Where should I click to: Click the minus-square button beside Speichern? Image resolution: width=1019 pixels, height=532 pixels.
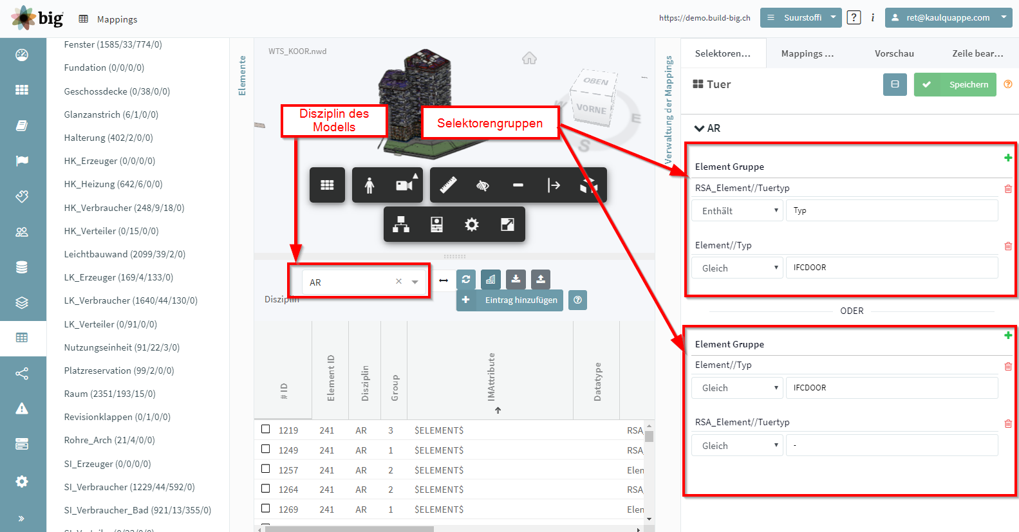click(x=895, y=84)
